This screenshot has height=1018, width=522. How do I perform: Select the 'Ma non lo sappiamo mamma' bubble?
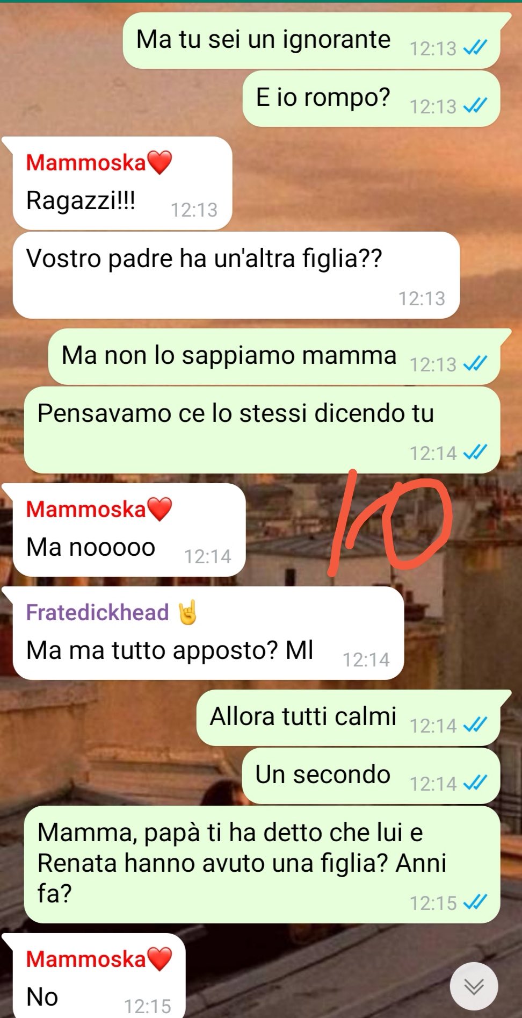tap(274, 356)
